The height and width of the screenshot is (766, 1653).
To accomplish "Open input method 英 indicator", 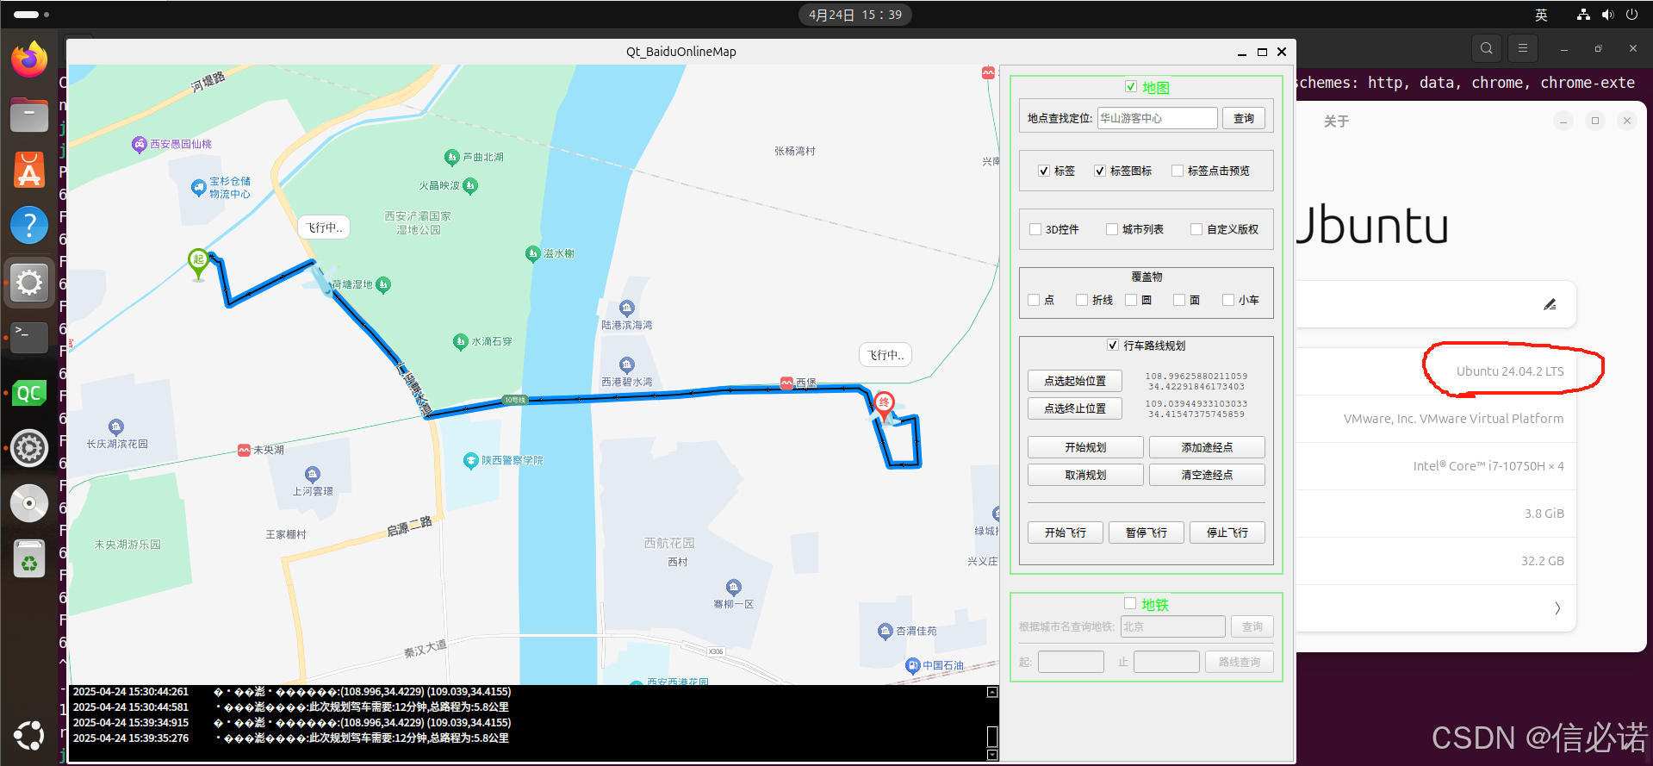I will click(x=1541, y=15).
